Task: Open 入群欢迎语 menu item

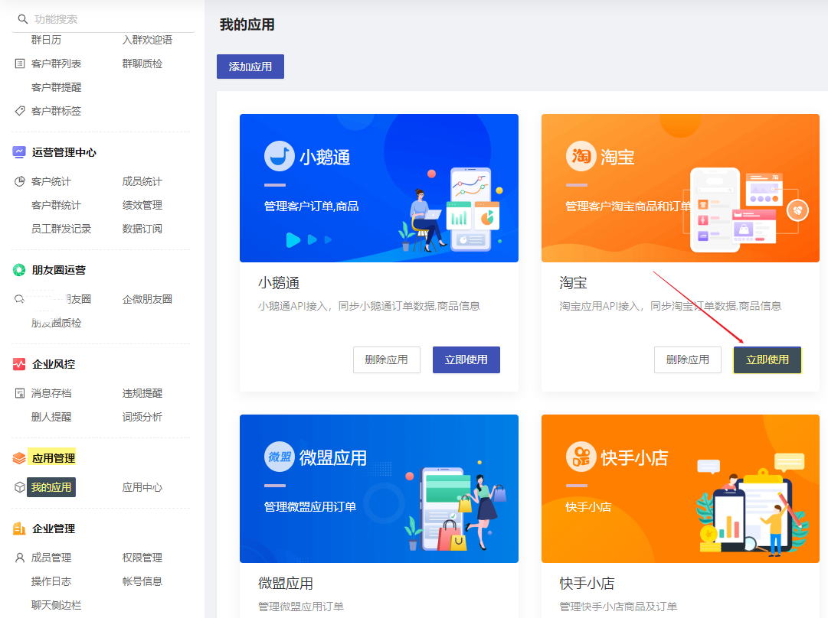Action: click(147, 40)
